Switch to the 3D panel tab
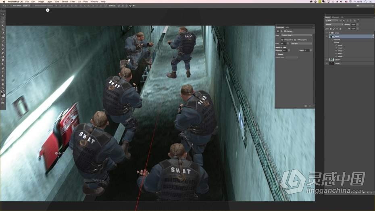Viewport: 375px width, 211px height. 342,17
